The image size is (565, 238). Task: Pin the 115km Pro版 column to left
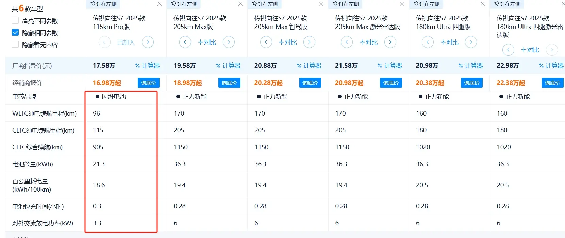(103, 4)
